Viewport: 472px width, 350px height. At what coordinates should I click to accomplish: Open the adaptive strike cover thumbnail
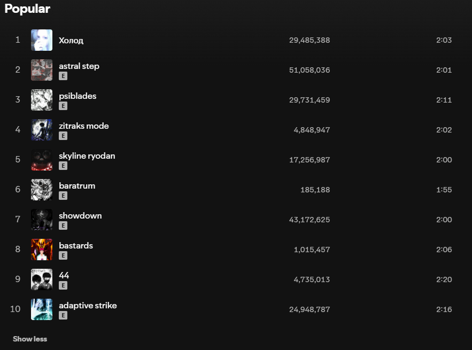click(x=42, y=309)
